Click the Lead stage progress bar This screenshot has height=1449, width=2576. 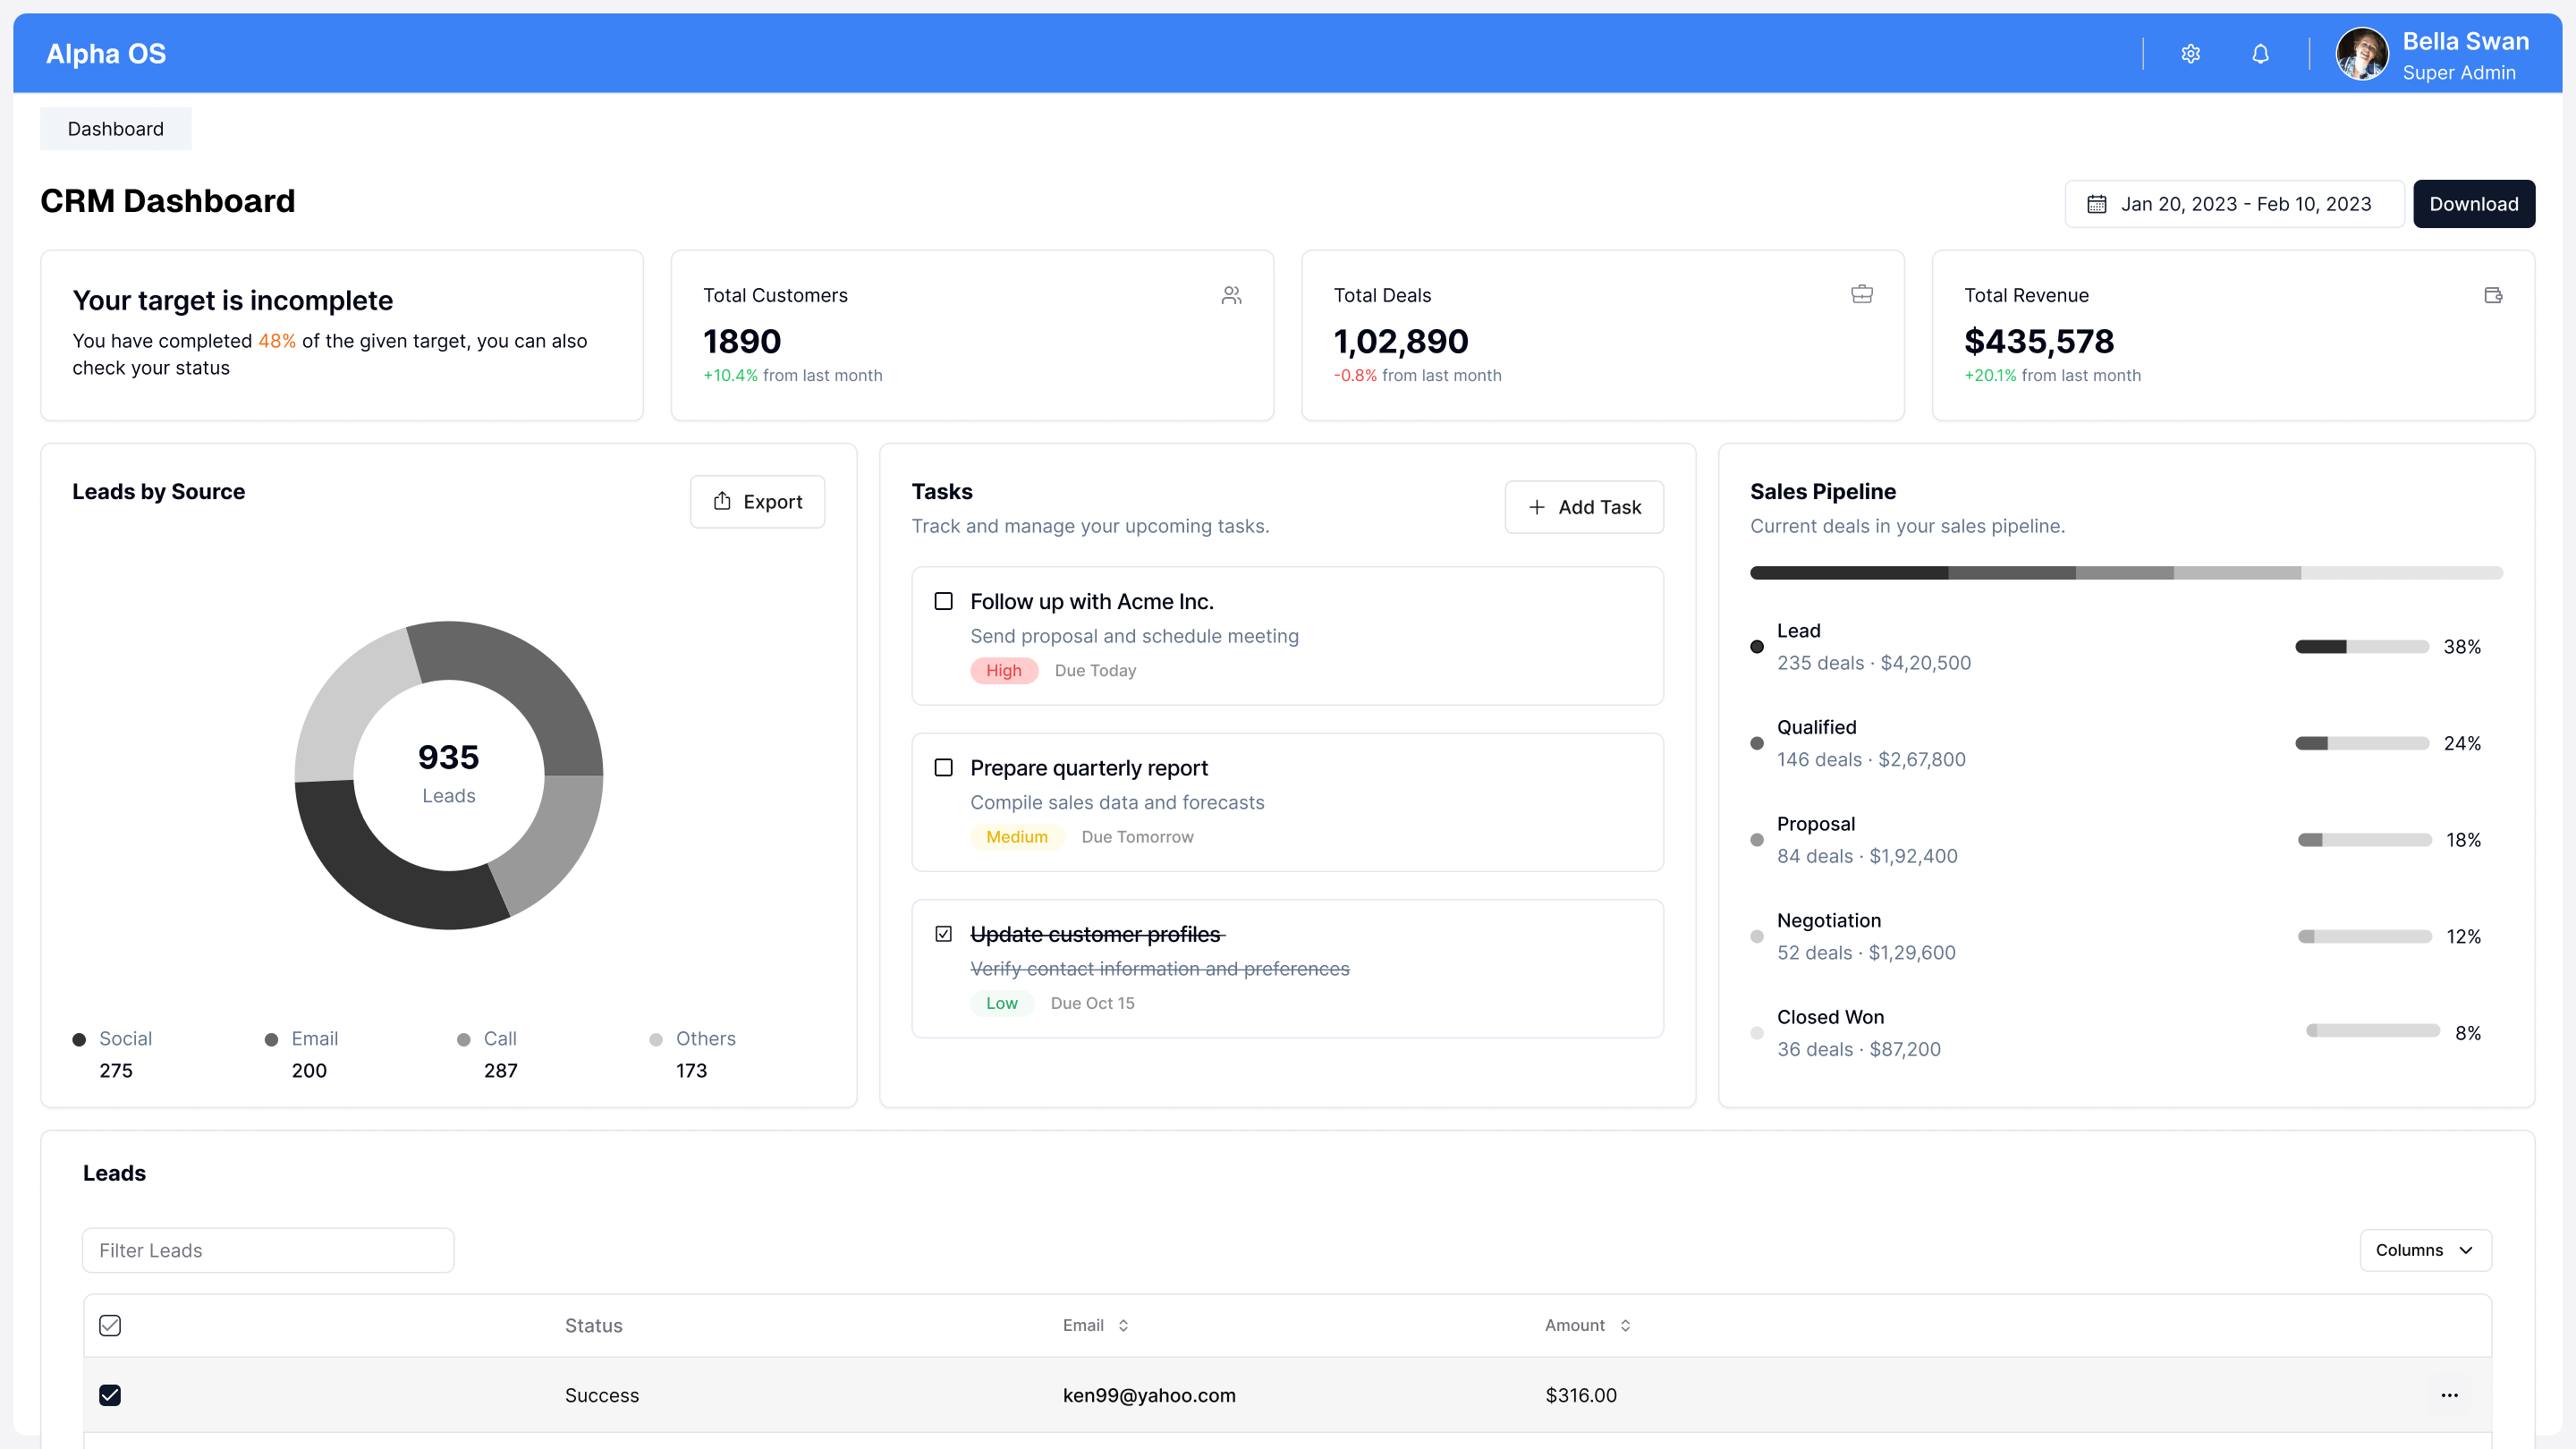coord(2361,647)
